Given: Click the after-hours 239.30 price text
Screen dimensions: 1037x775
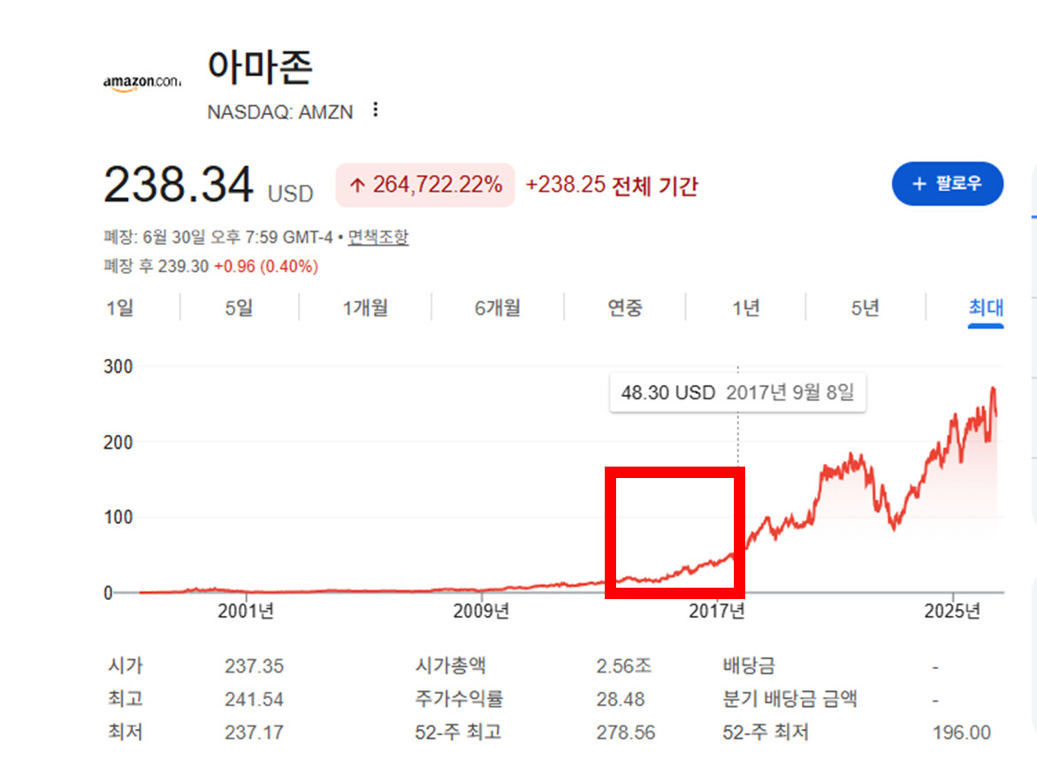Looking at the screenshot, I should pos(183,267).
